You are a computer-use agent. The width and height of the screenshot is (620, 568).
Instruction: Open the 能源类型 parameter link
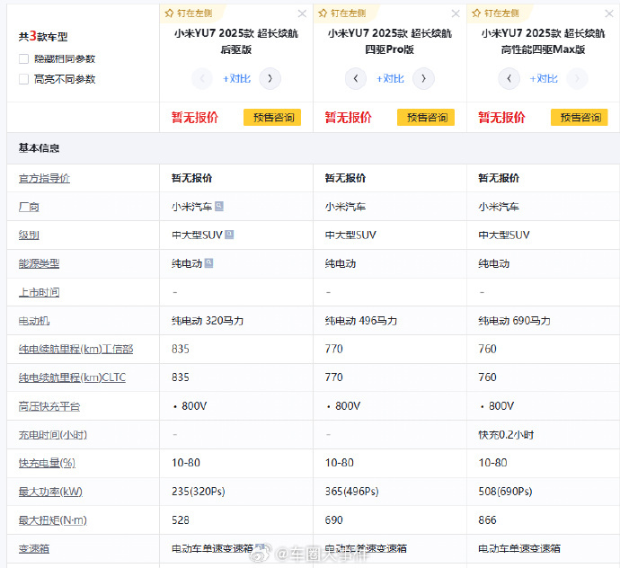[x=40, y=264]
